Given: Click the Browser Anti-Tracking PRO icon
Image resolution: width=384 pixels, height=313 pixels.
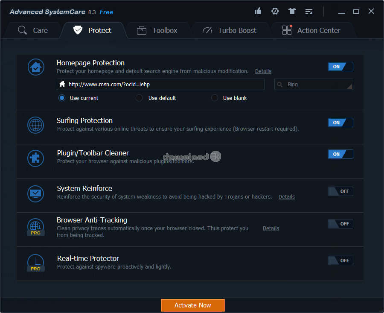Looking at the screenshot, I should [36, 227].
